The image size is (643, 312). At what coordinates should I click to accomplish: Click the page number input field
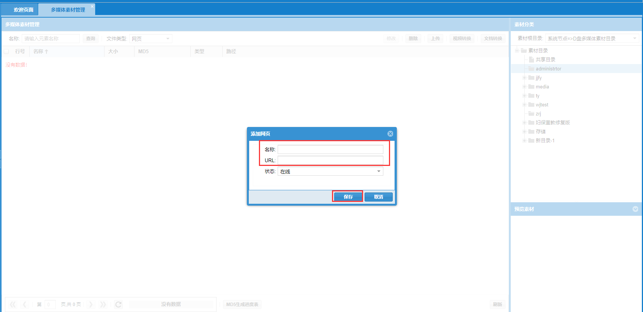pos(50,305)
